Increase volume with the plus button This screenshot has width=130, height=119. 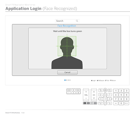click(x=86, y=92)
